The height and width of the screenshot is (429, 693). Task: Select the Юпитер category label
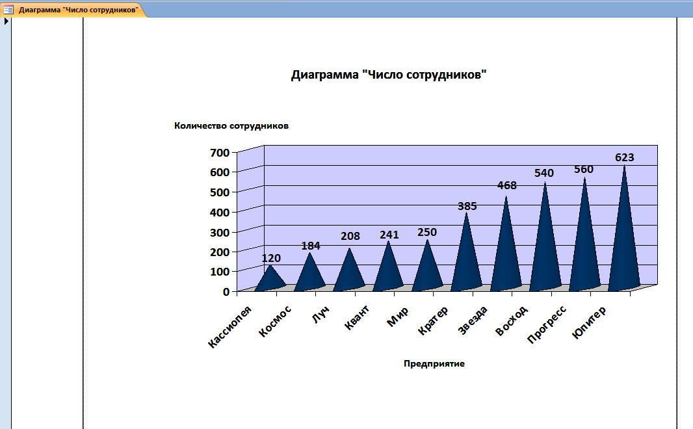pos(589,322)
